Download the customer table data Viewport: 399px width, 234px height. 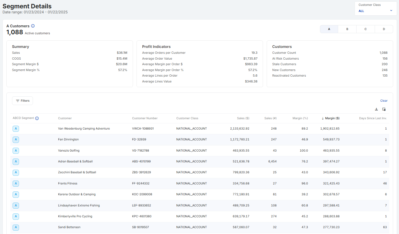[376, 109]
